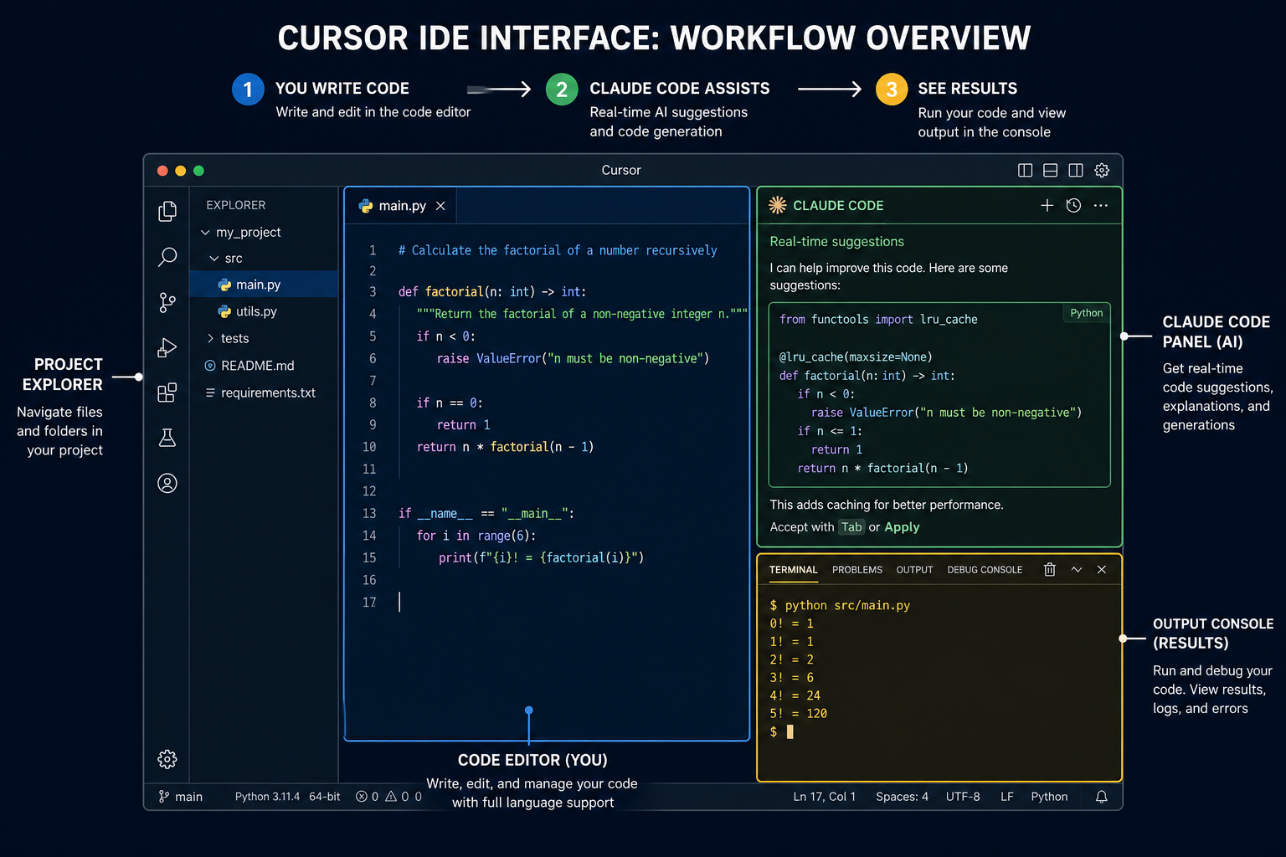Toggle secondary sidebar layout icon in title bar

click(1076, 170)
